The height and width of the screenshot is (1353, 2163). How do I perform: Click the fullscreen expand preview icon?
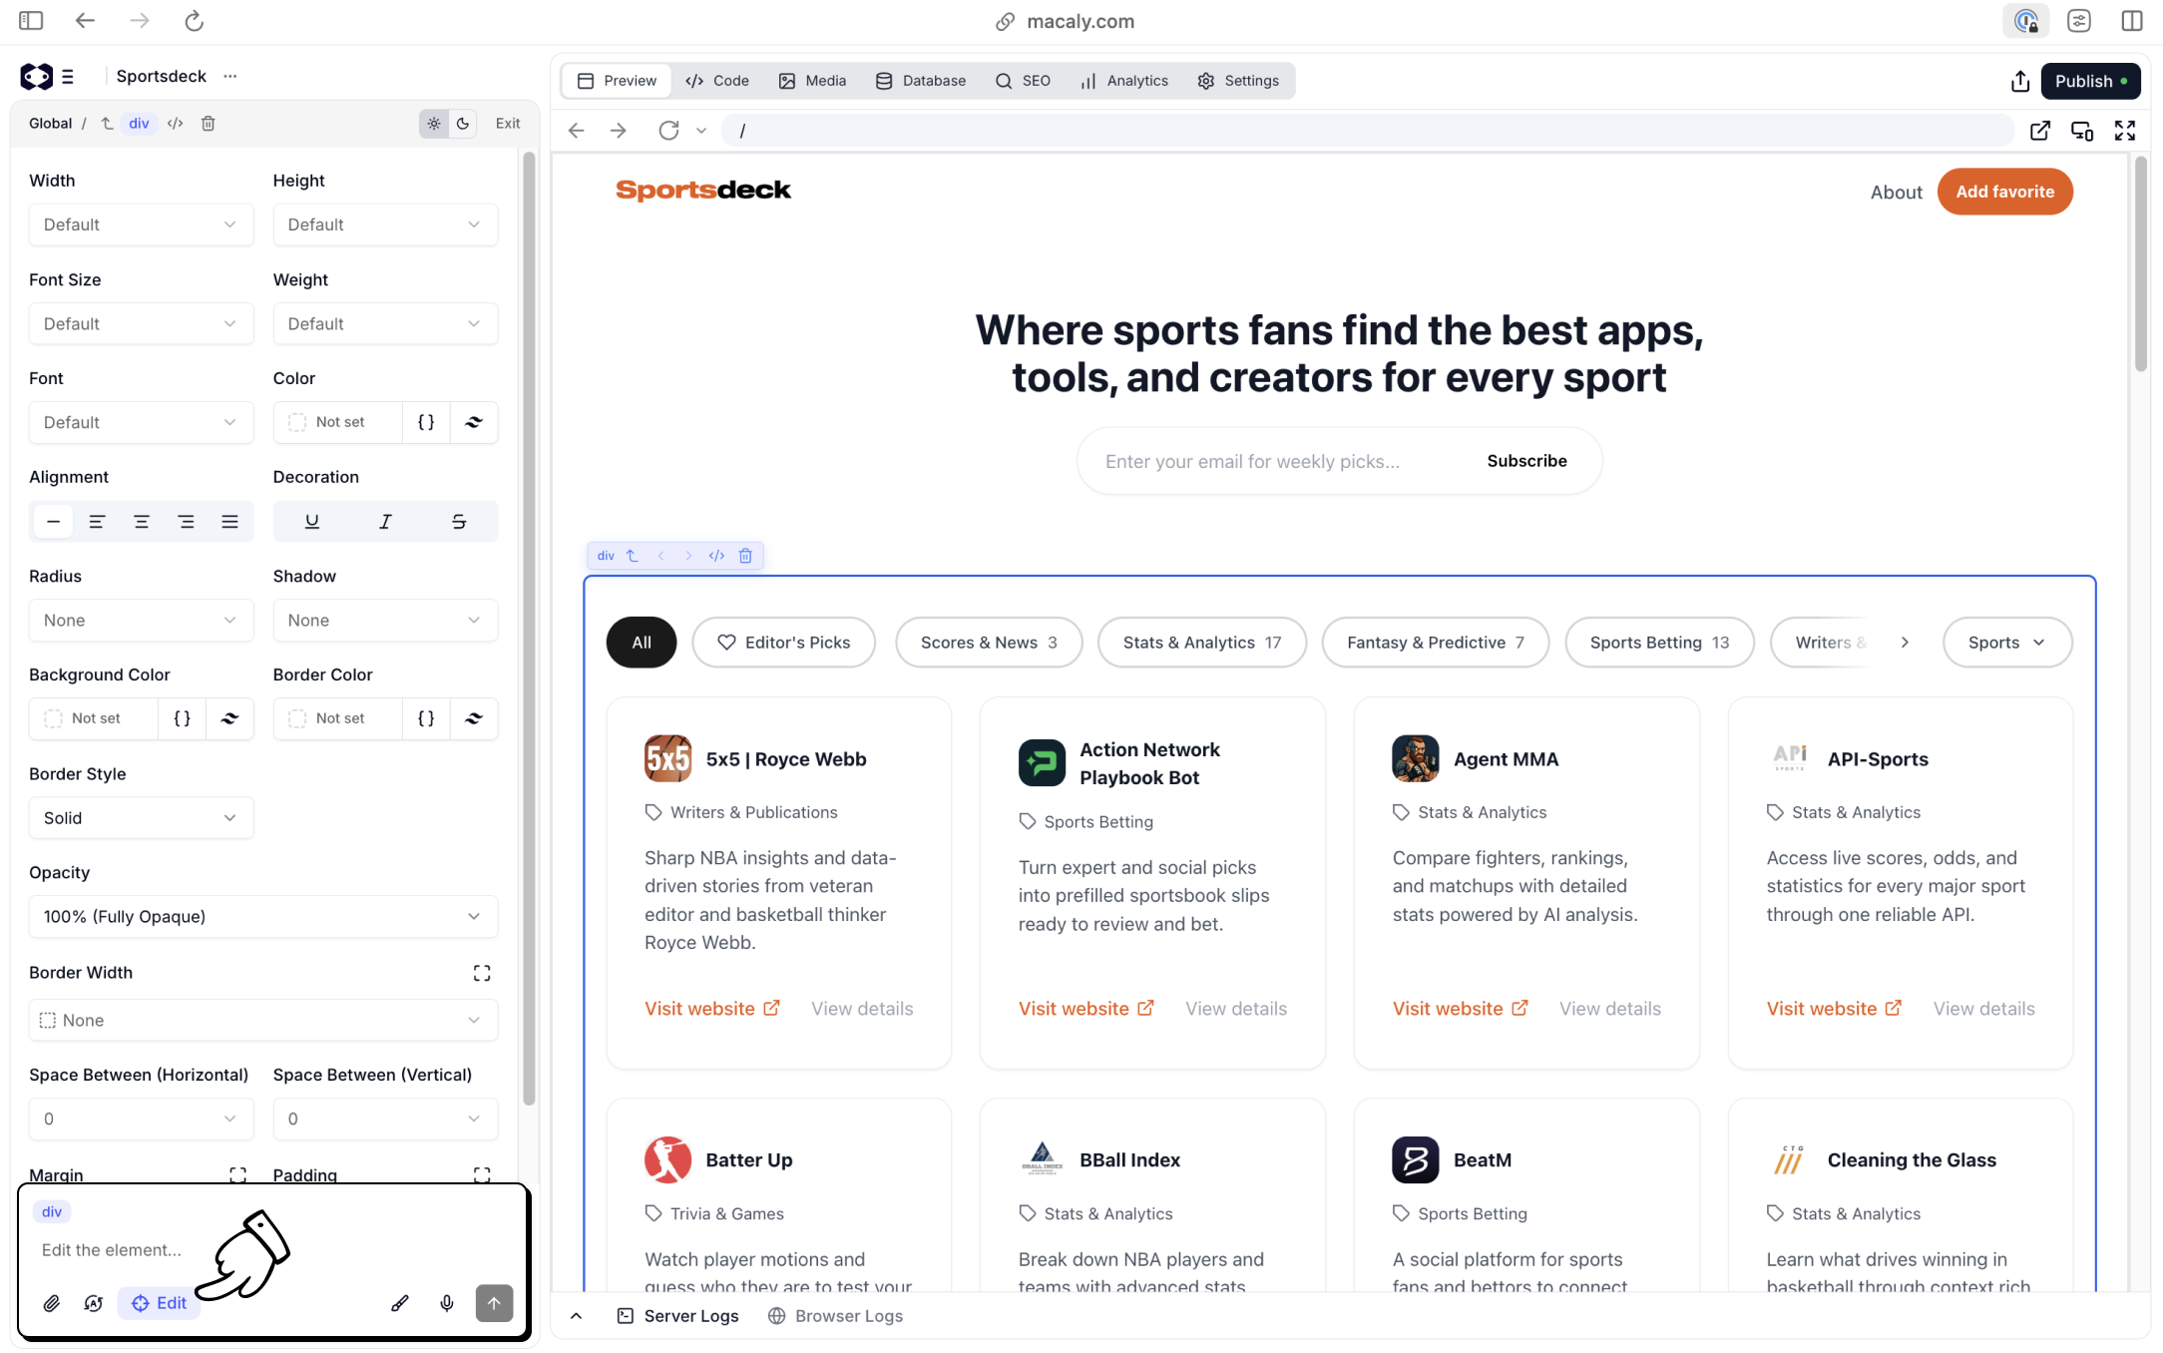[x=2124, y=131]
